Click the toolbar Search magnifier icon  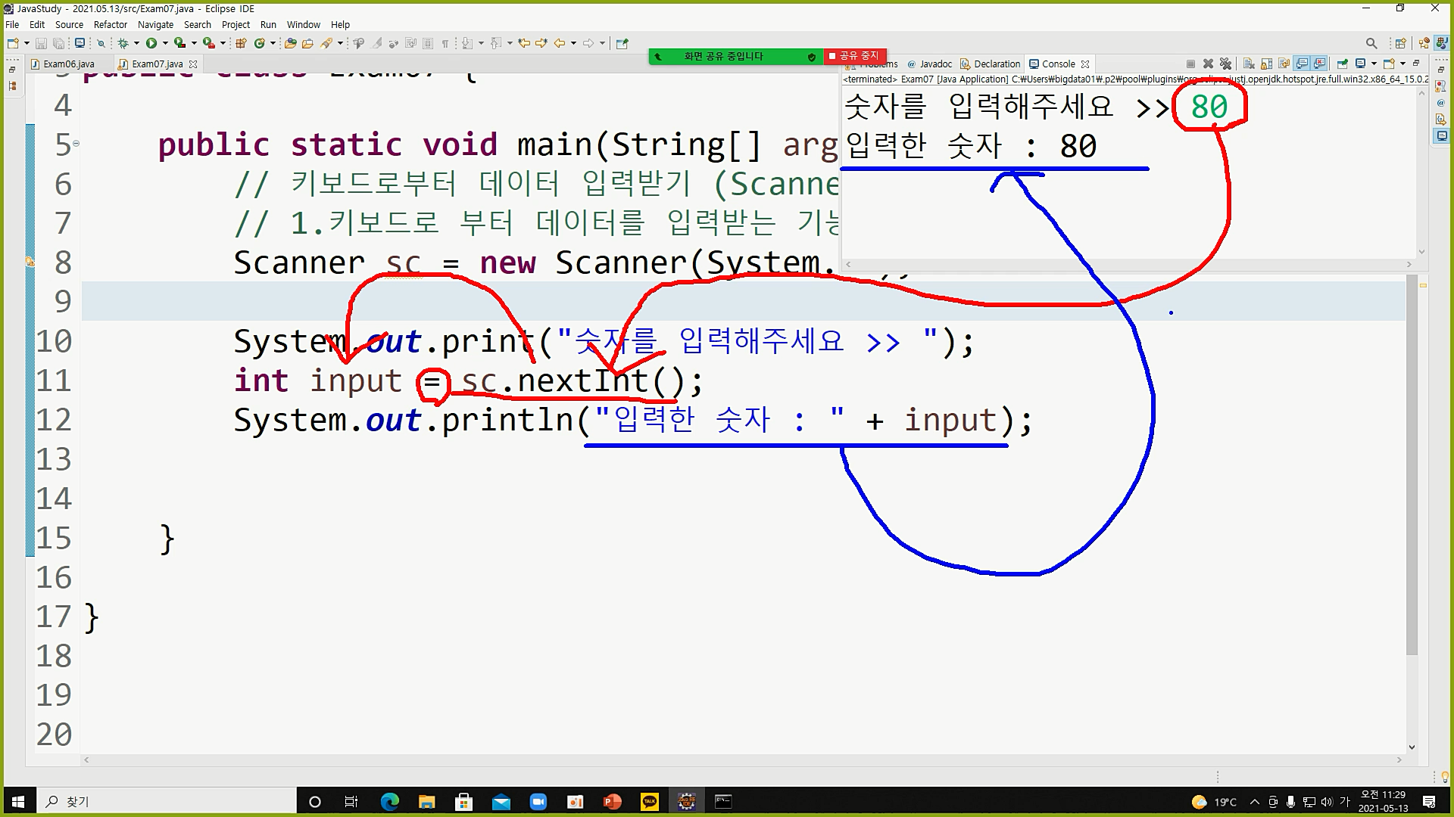tap(1371, 43)
